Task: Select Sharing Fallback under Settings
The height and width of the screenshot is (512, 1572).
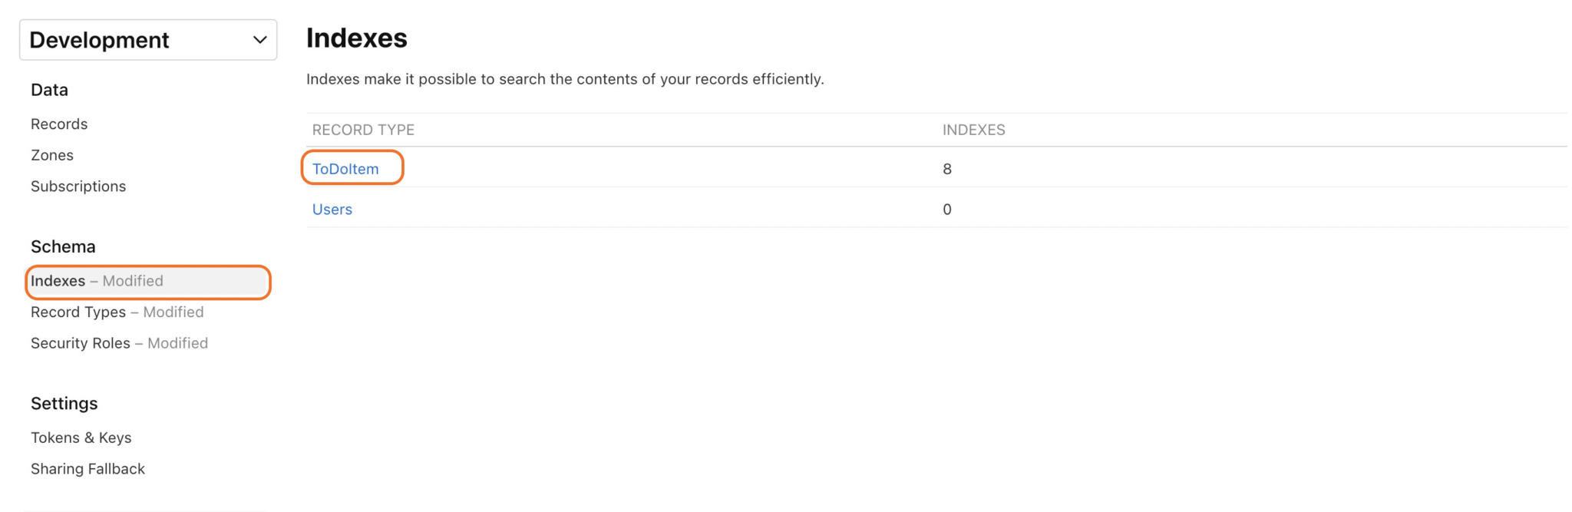Action: [x=88, y=469]
